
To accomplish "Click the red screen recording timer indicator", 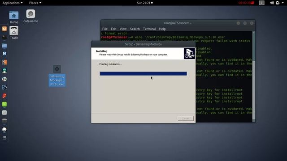I will 246,3.
